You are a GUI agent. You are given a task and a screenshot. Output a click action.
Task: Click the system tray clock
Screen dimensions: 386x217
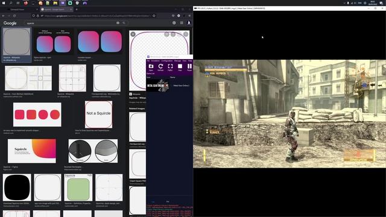coord(373,3)
